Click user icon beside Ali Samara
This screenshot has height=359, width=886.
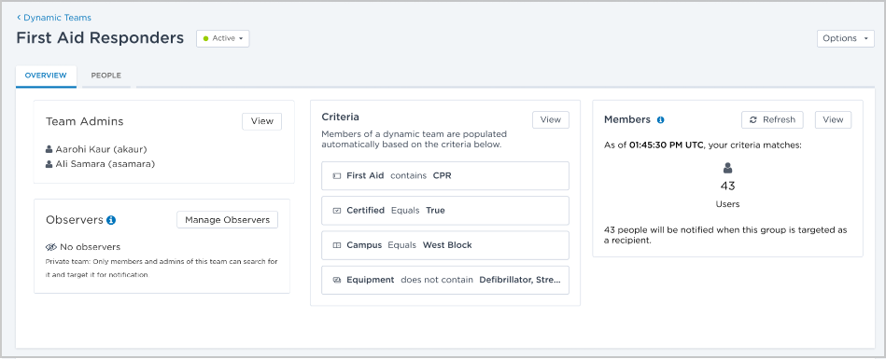(x=49, y=164)
